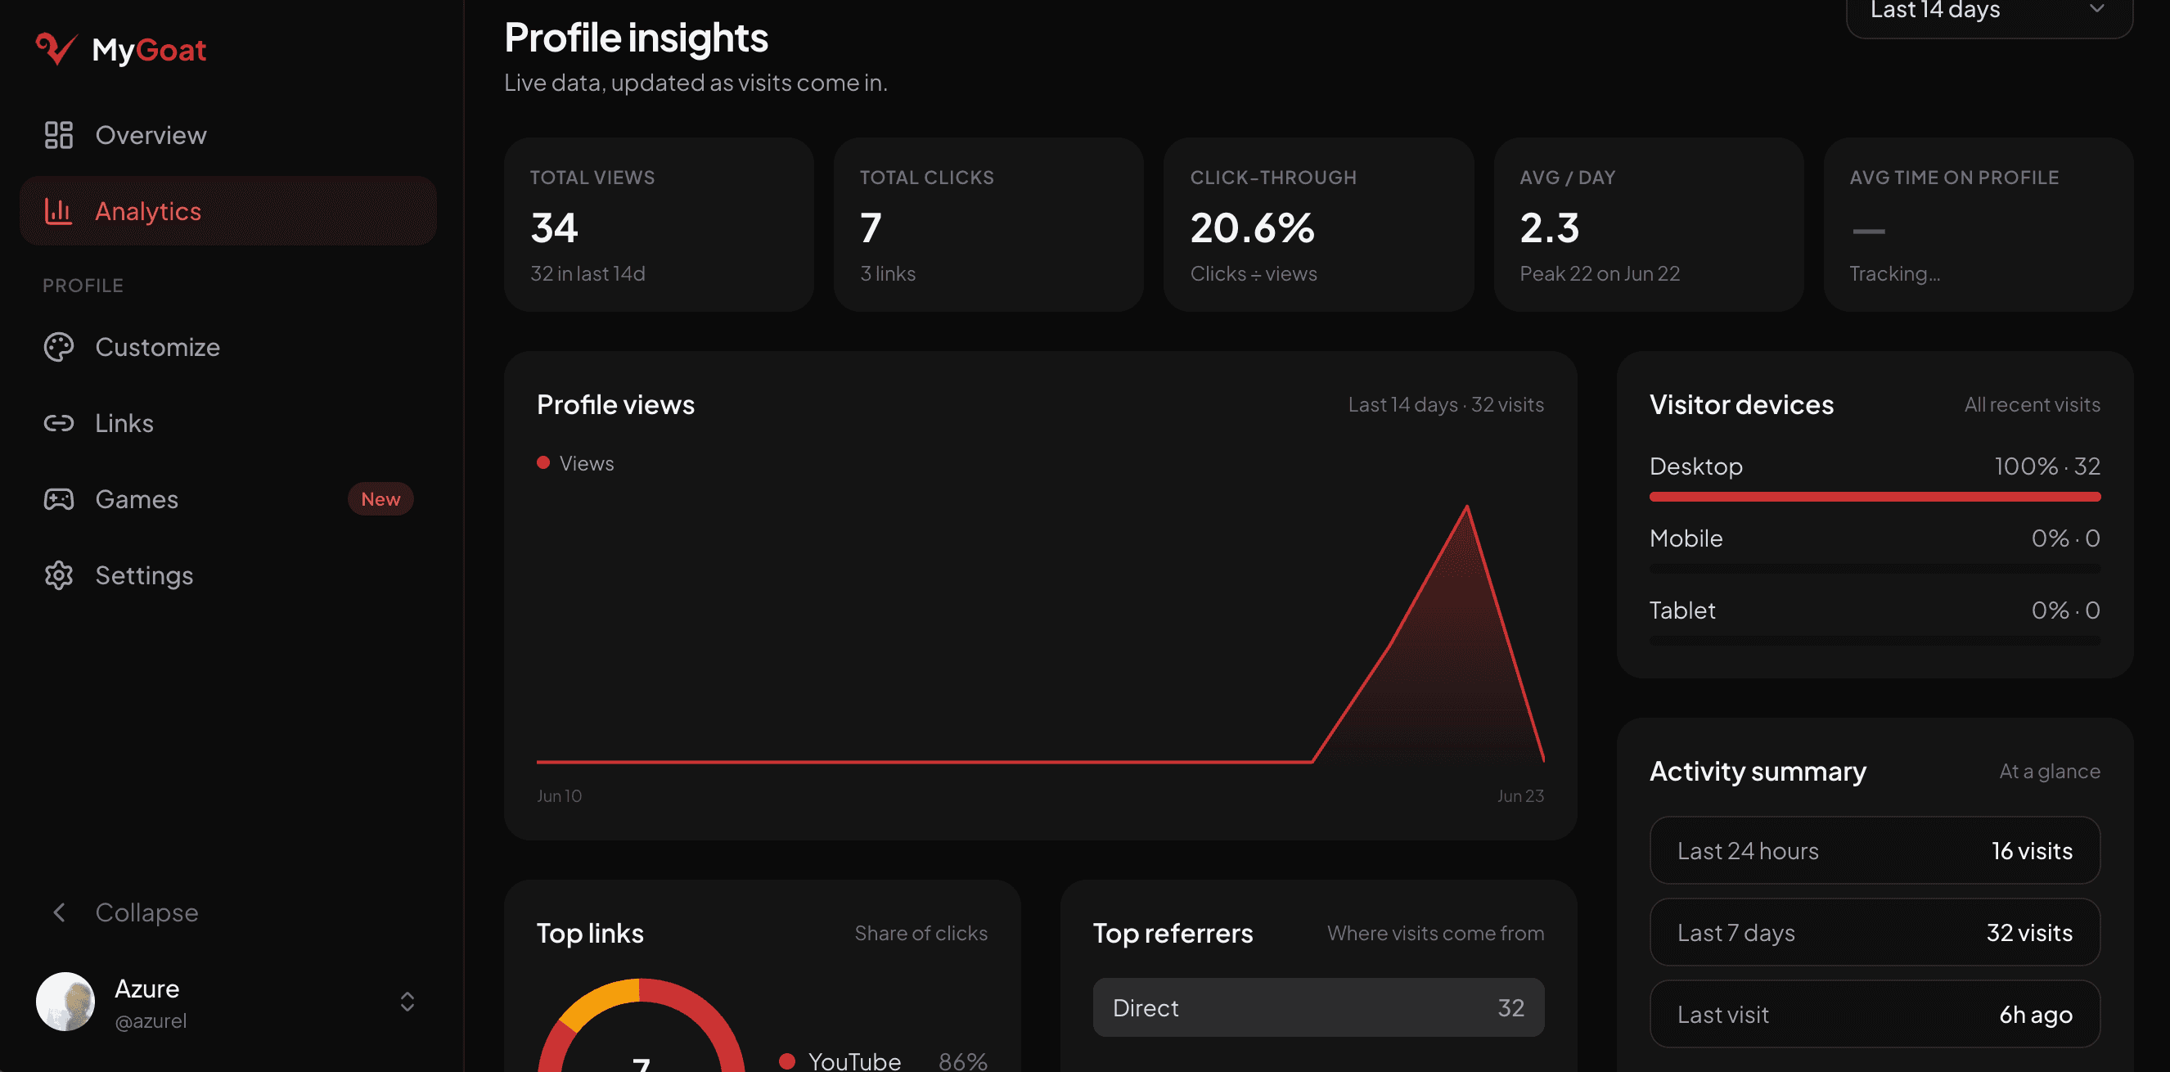Click the Settings gear icon

click(x=58, y=575)
